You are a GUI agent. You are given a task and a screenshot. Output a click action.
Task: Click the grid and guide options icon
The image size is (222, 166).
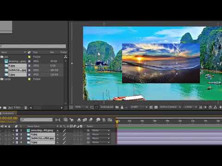[x=92, y=107]
